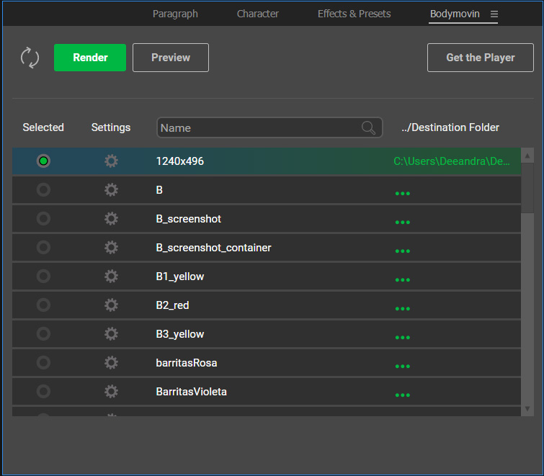Deselect the 1240x496 composition radio button
The width and height of the screenshot is (544, 476).
(x=43, y=161)
